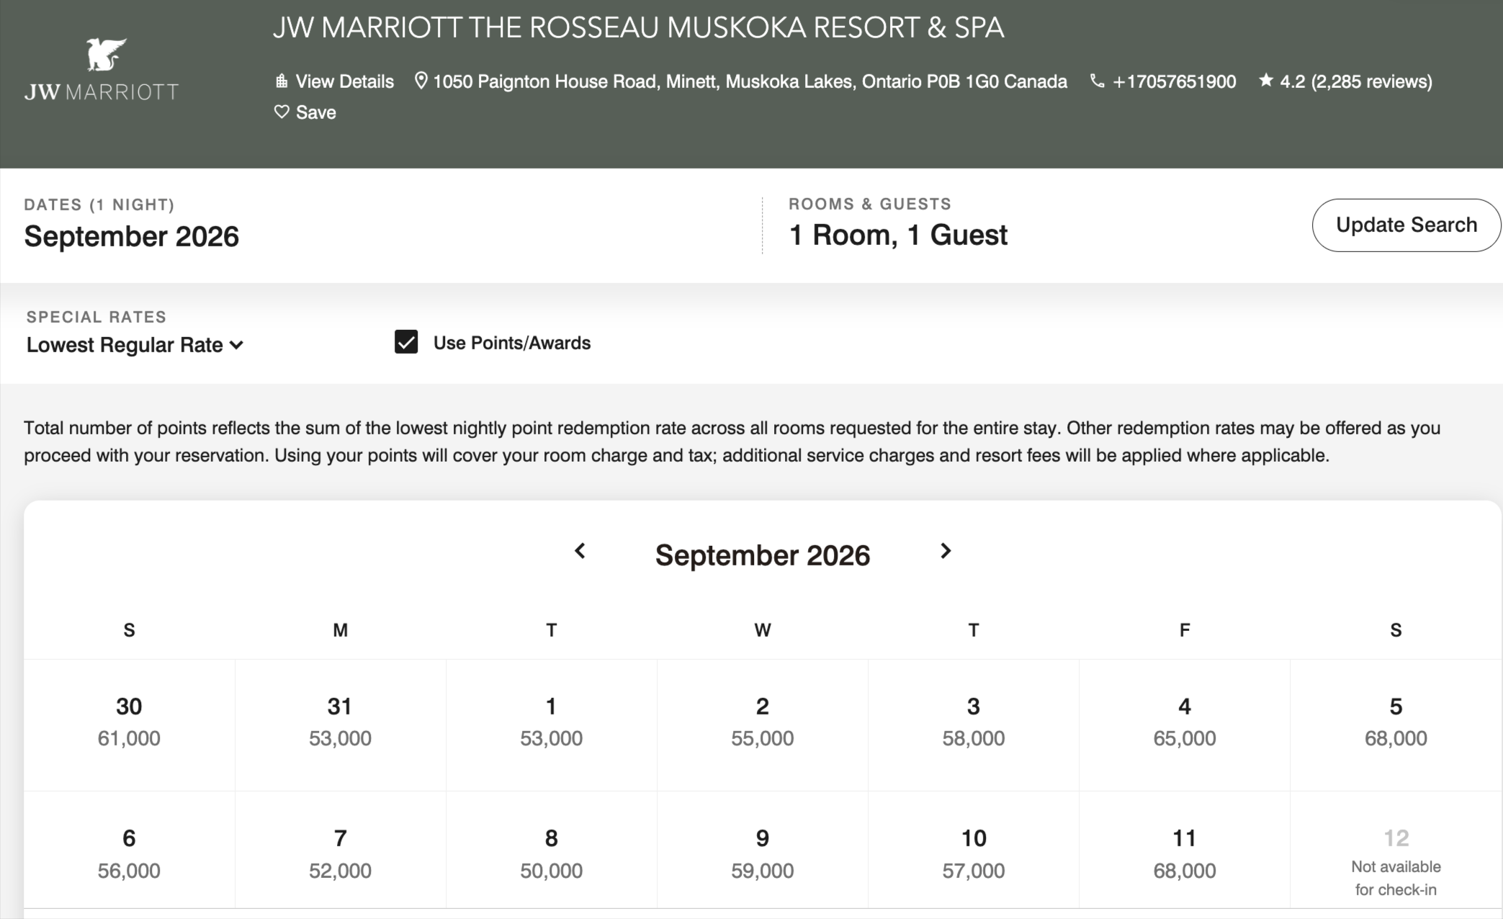1503x919 pixels.
Task: Expand the Special Rates selector chevron
Action: [x=238, y=345]
